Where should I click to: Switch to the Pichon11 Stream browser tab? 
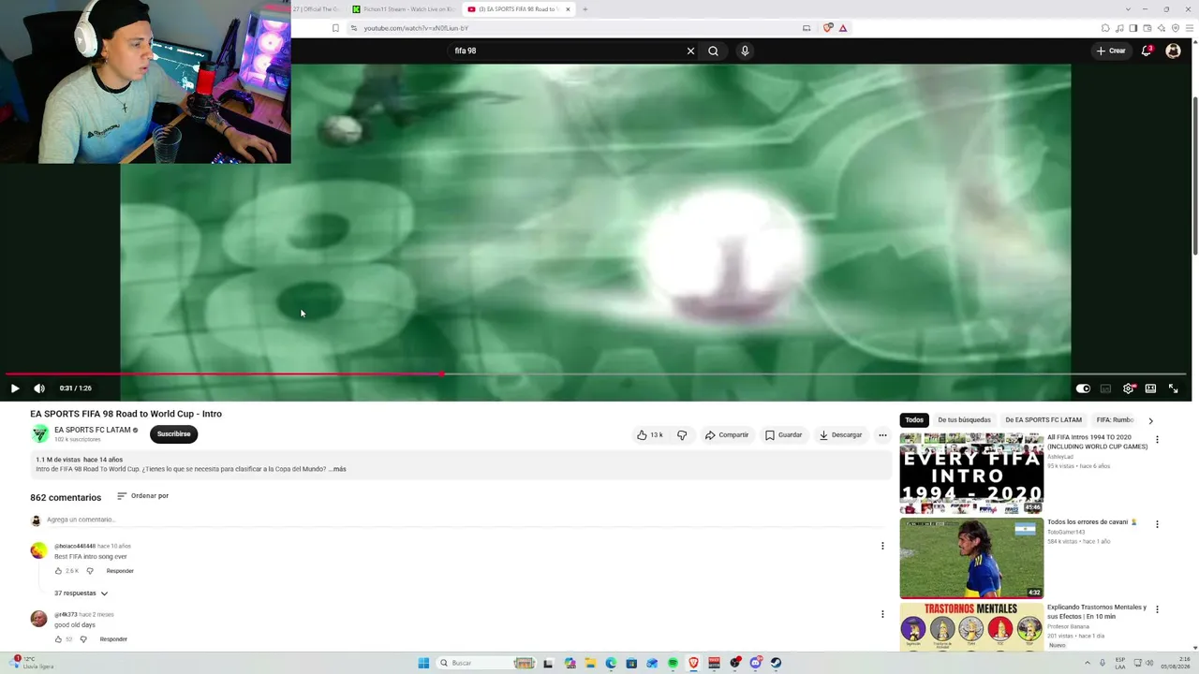pos(403,9)
